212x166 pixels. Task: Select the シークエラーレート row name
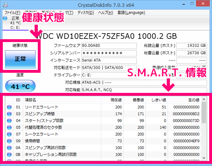tap(41, 134)
